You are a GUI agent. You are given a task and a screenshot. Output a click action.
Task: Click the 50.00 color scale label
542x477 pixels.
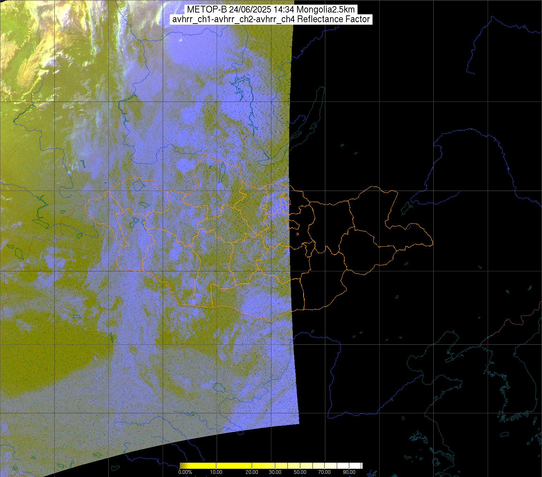pyautogui.click(x=301, y=472)
